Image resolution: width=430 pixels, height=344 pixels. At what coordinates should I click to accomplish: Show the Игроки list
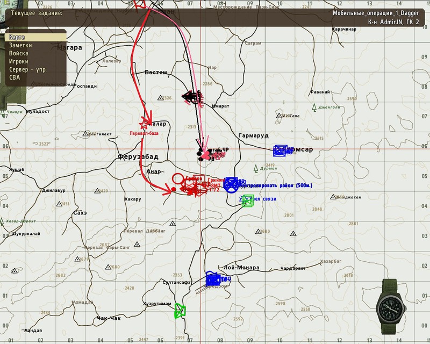[x=19, y=62]
